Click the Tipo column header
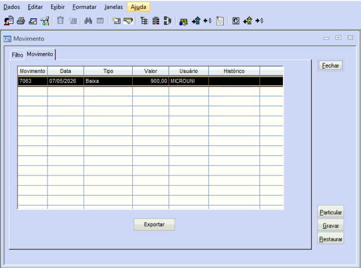This screenshot has height=268, width=361. [108, 71]
